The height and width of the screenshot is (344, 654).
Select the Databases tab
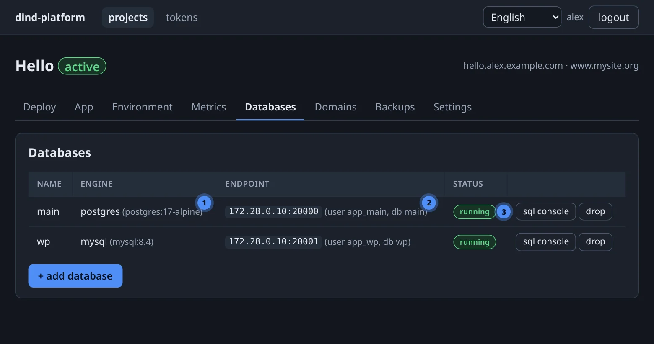270,107
